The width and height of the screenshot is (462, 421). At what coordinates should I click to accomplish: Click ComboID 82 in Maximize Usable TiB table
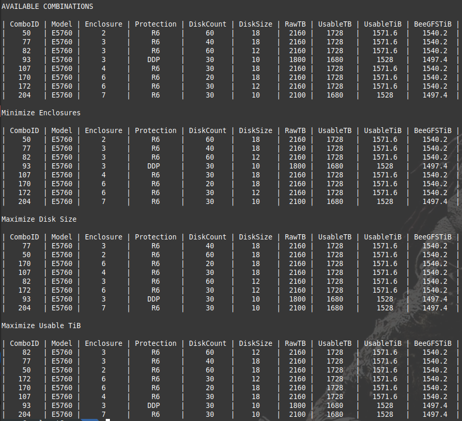pos(27,353)
